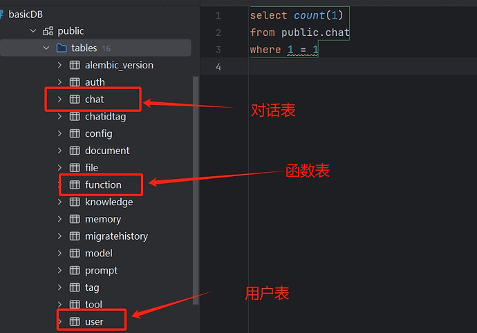Image resolution: width=477 pixels, height=333 pixels.
Task: Click the prompt table icon
Action: coord(75,270)
